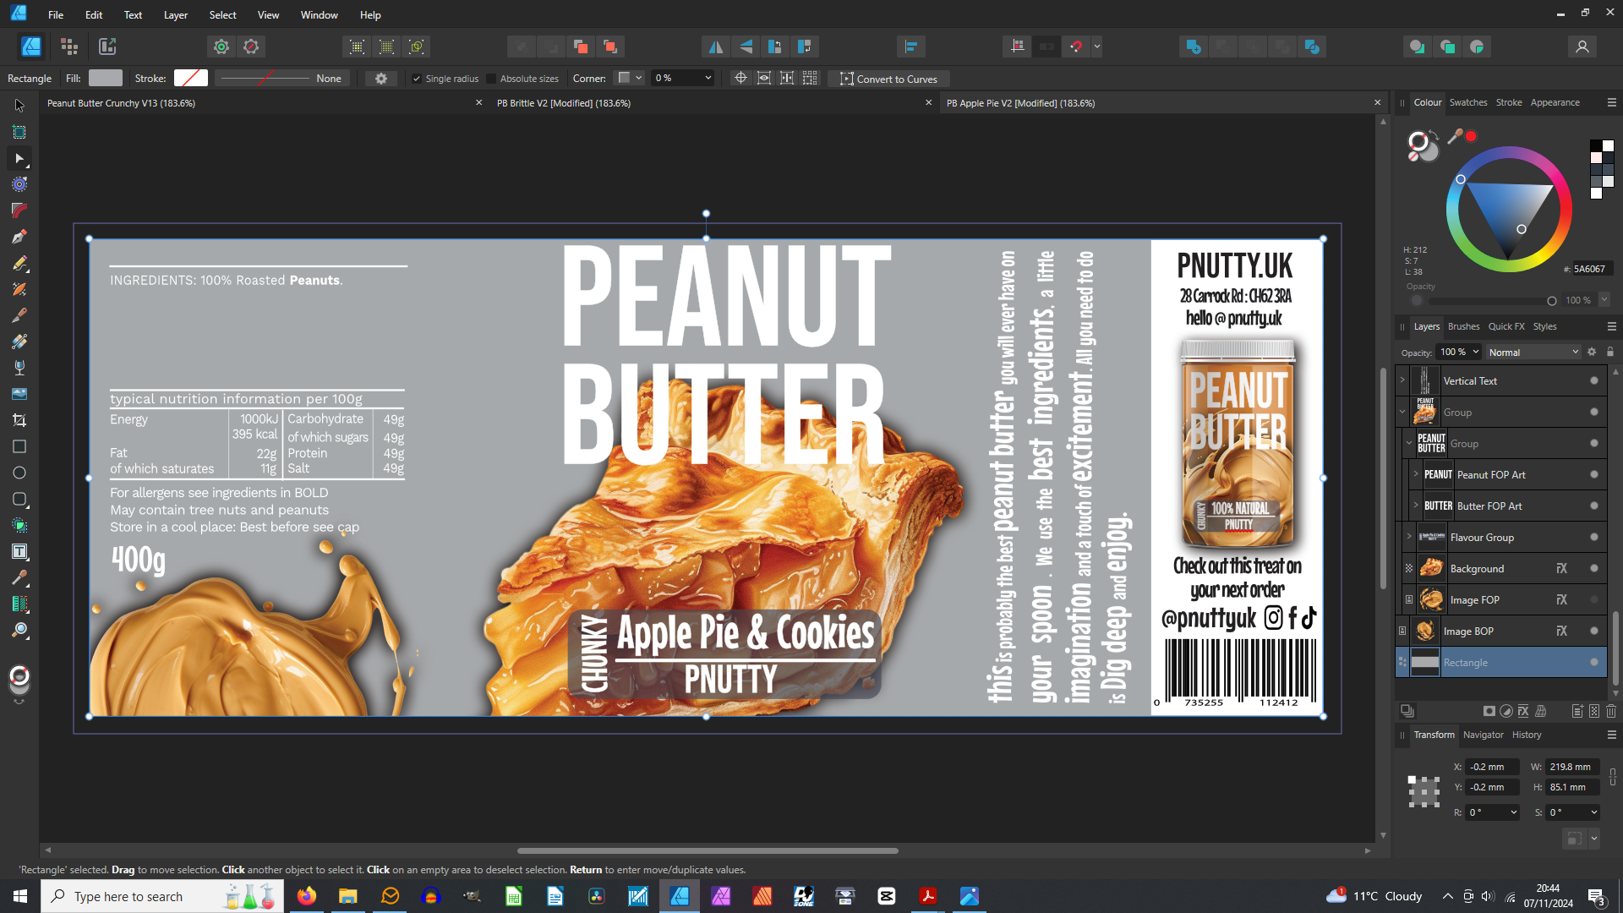
Task: Pick the Rounded Rectangle tool
Action: click(x=19, y=499)
